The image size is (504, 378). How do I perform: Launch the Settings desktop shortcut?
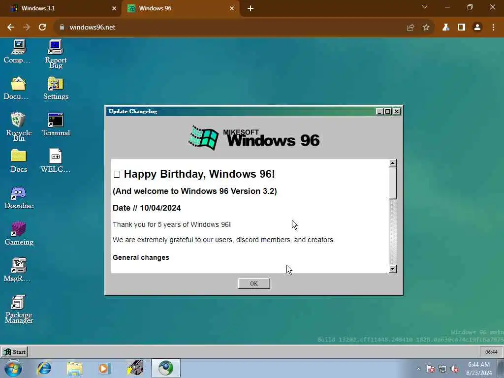[x=56, y=88]
